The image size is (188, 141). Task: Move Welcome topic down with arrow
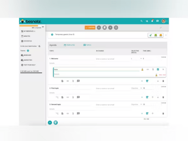(x=158, y=81)
